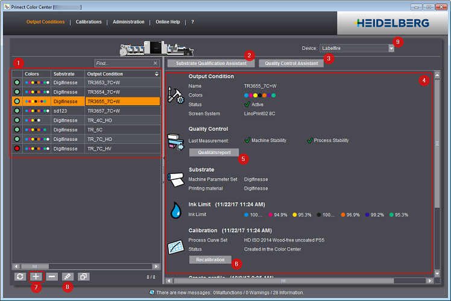Click the Ink Limit droplet icon
The width and height of the screenshot is (451, 301).
pyautogui.click(x=175, y=210)
